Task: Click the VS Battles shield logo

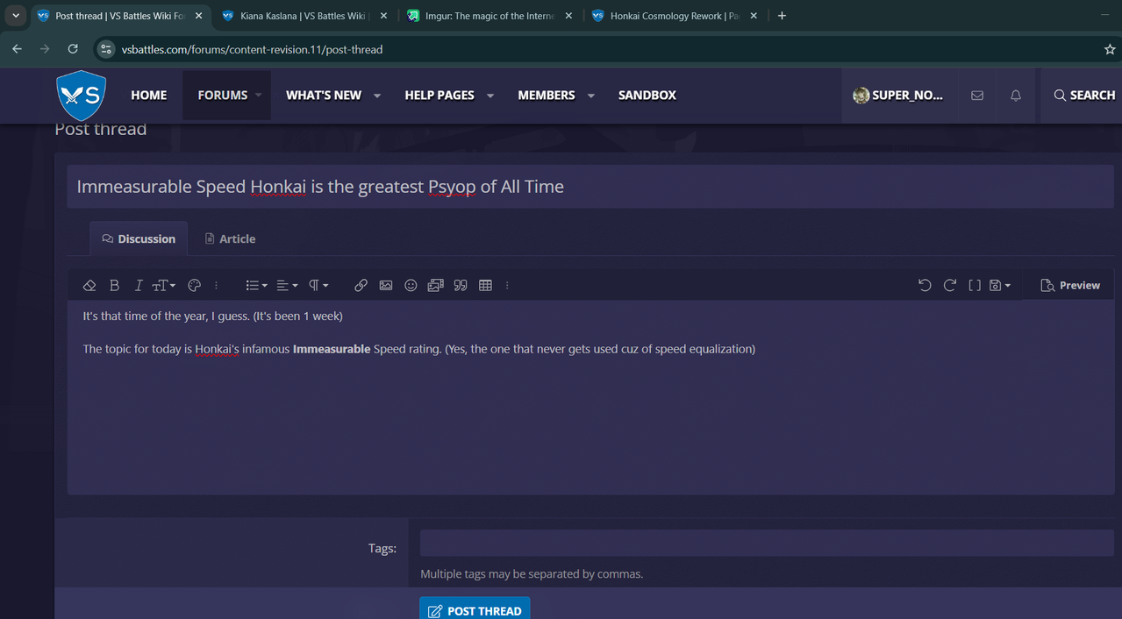Action: point(81,95)
